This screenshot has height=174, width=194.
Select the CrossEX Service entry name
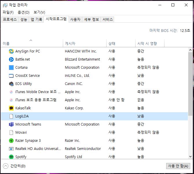pyautogui.click(x=28, y=76)
